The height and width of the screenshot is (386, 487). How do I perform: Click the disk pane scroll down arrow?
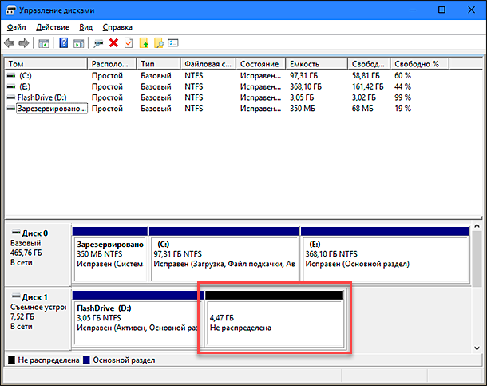[477, 348]
